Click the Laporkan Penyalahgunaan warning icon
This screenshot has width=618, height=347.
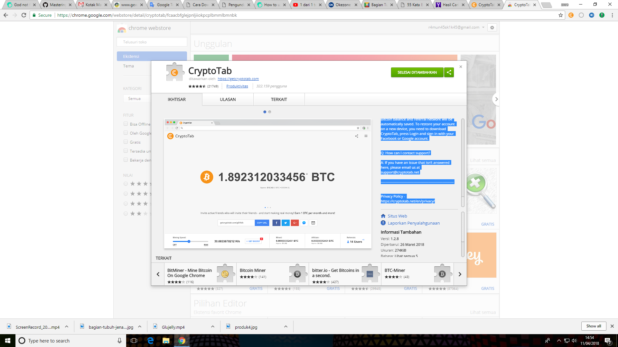tap(383, 223)
